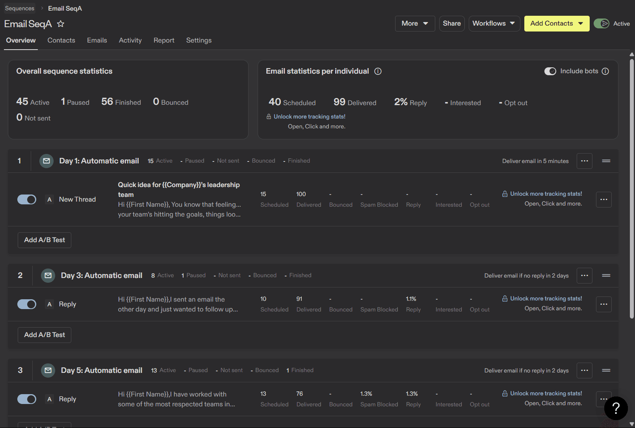Click the 45 Active statistic

coord(33,102)
